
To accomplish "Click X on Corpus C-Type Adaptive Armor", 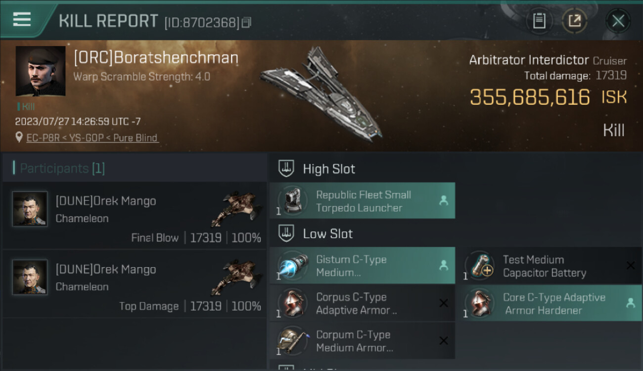I will (443, 303).
